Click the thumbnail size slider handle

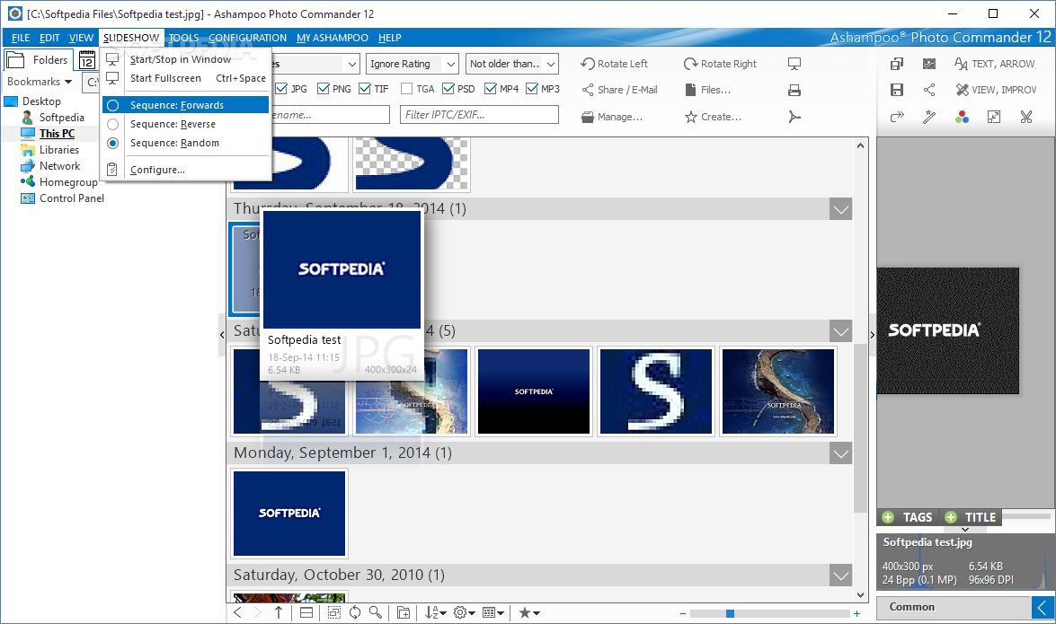[730, 613]
